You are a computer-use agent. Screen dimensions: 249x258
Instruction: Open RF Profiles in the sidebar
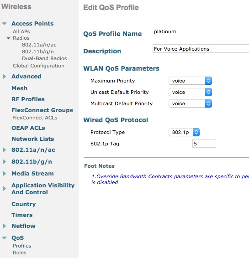(28, 99)
